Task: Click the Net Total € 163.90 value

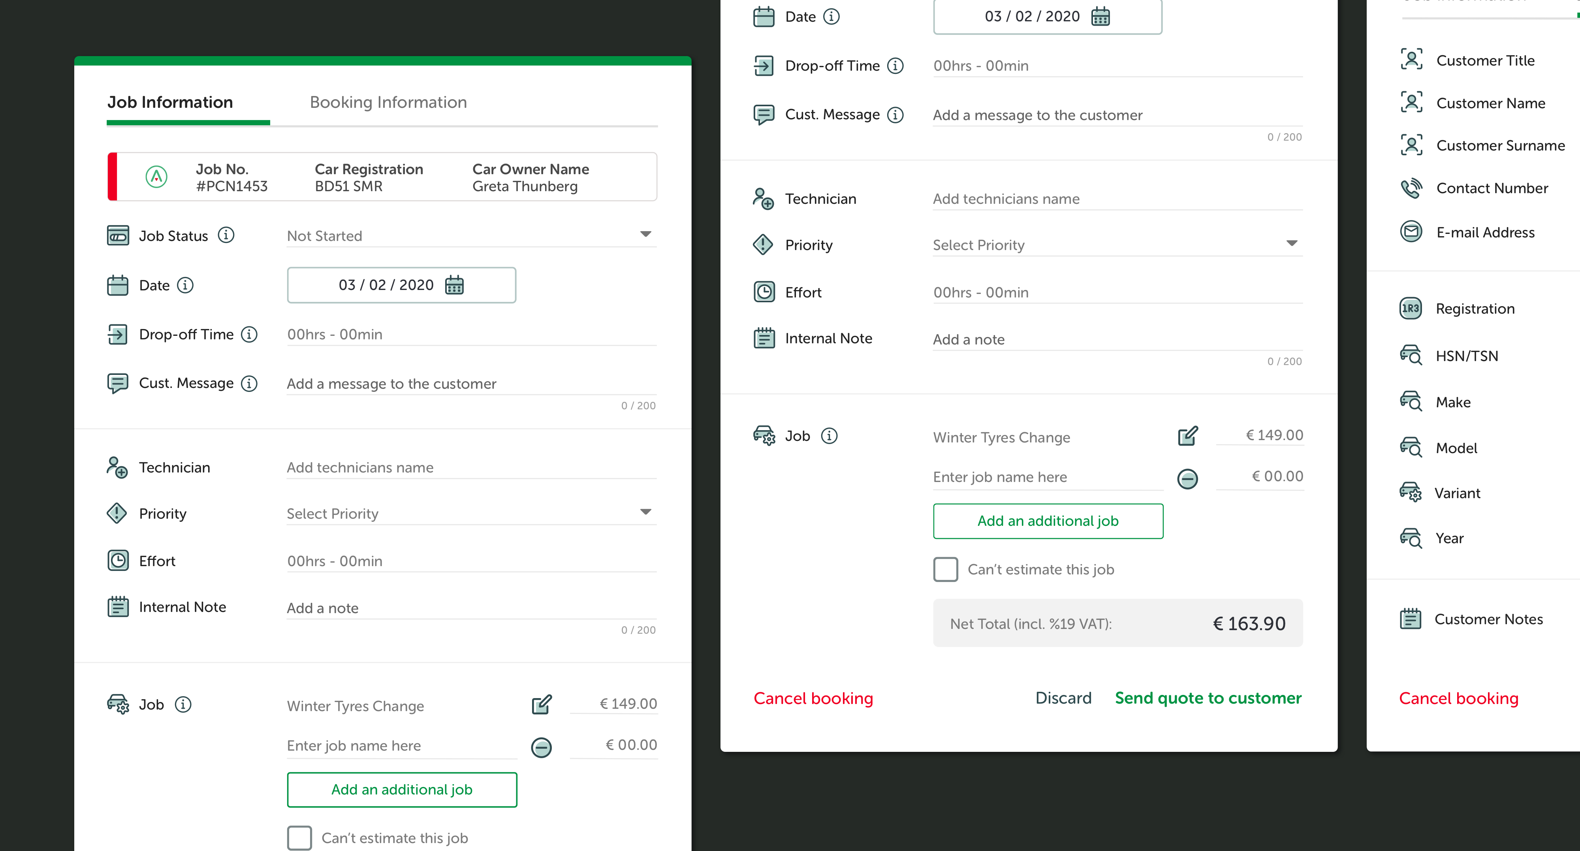Action: point(1249,623)
